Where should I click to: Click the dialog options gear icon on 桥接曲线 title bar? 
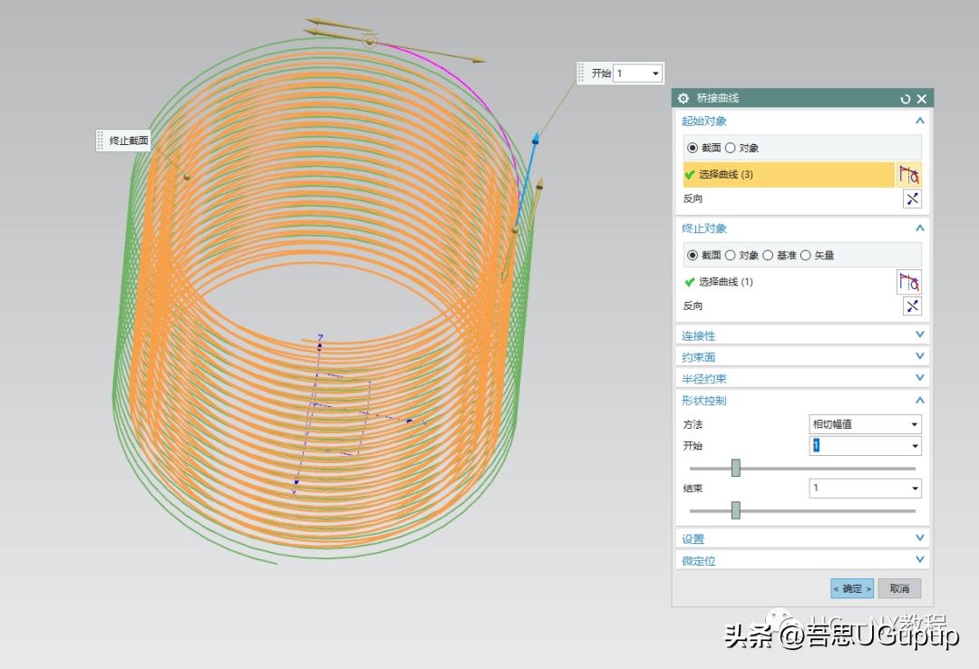pyautogui.click(x=683, y=98)
